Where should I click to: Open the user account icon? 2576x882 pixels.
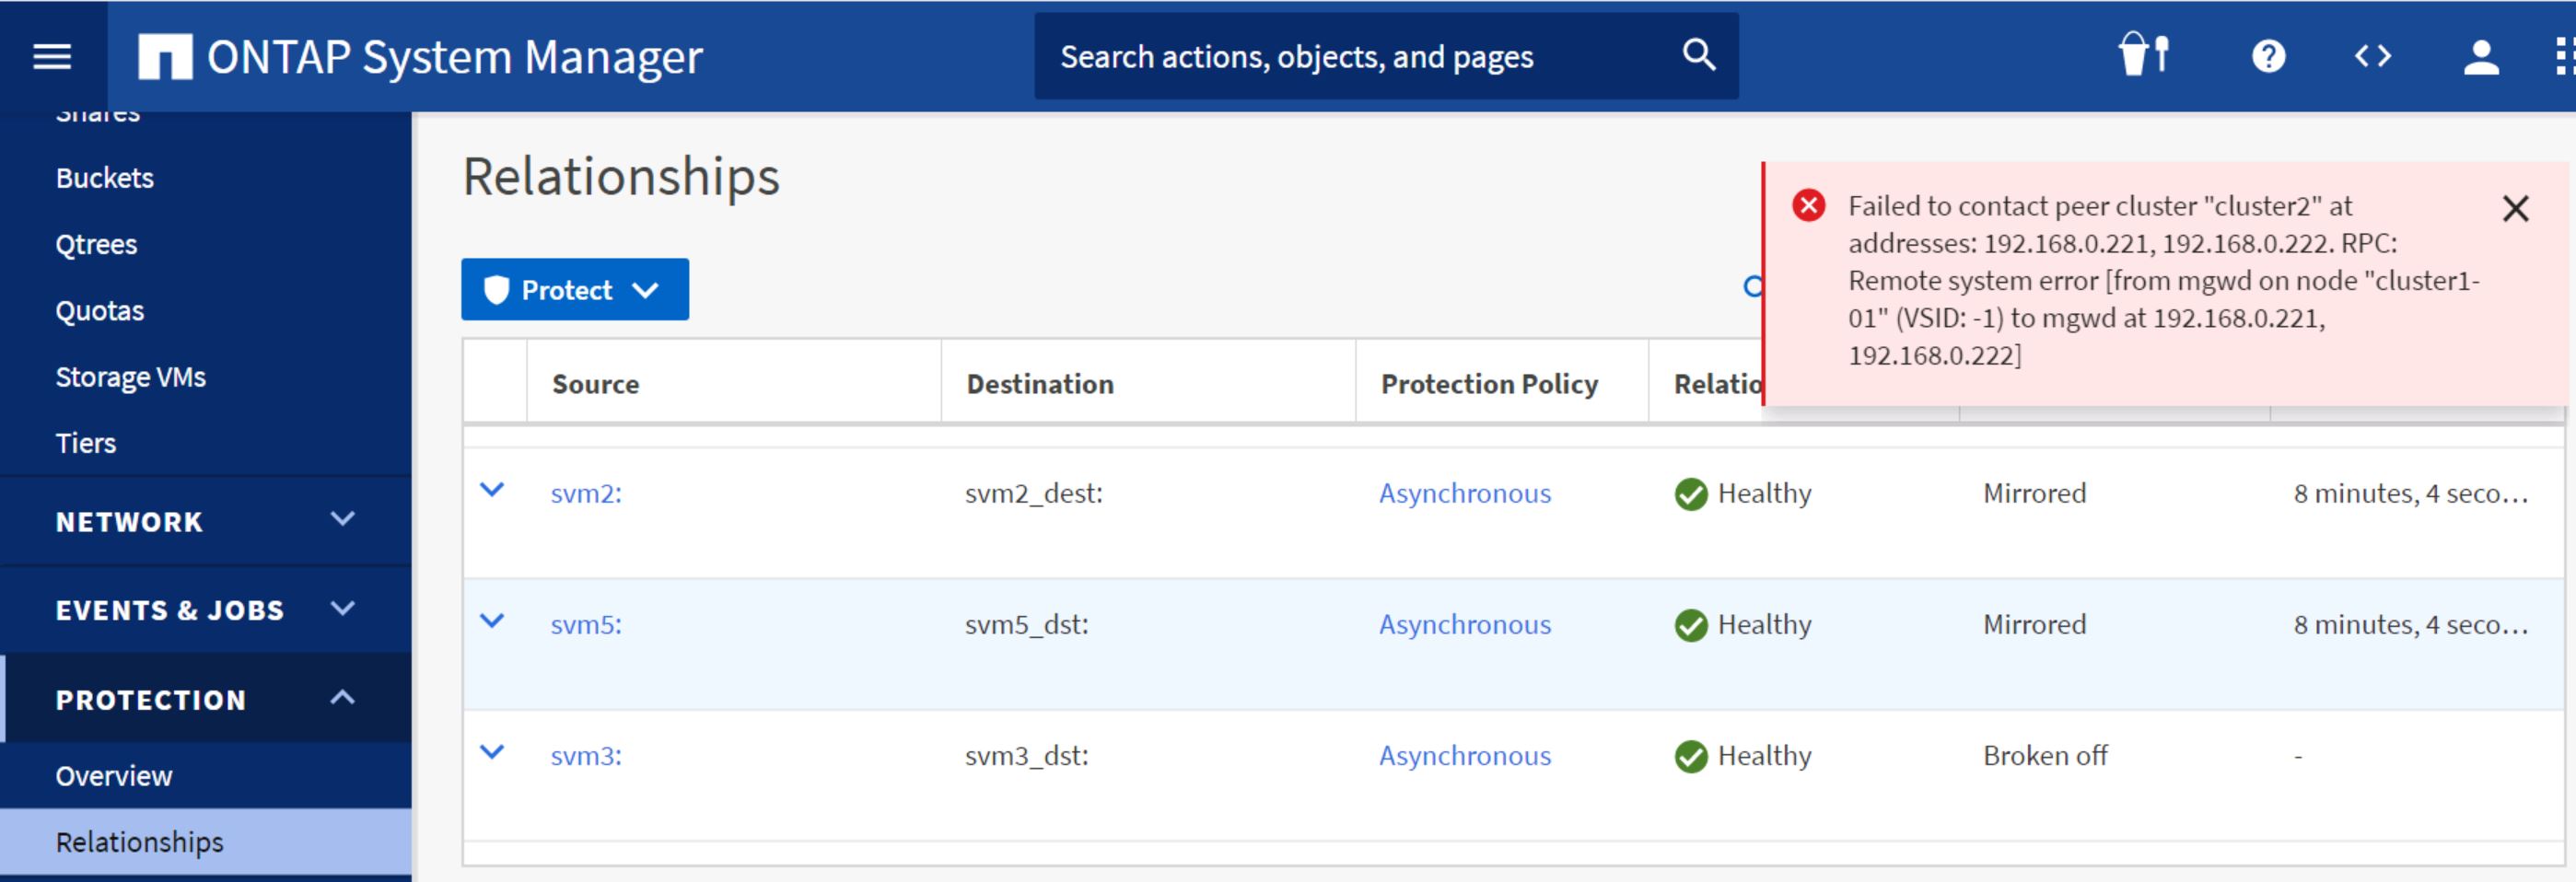[x=2480, y=56]
